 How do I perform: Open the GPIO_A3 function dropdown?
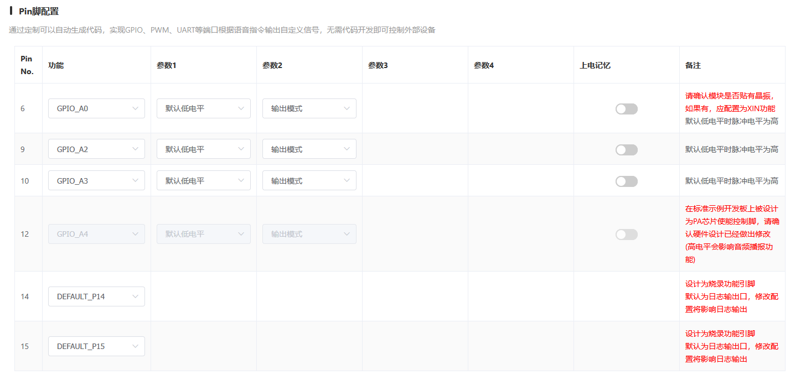click(96, 181)
